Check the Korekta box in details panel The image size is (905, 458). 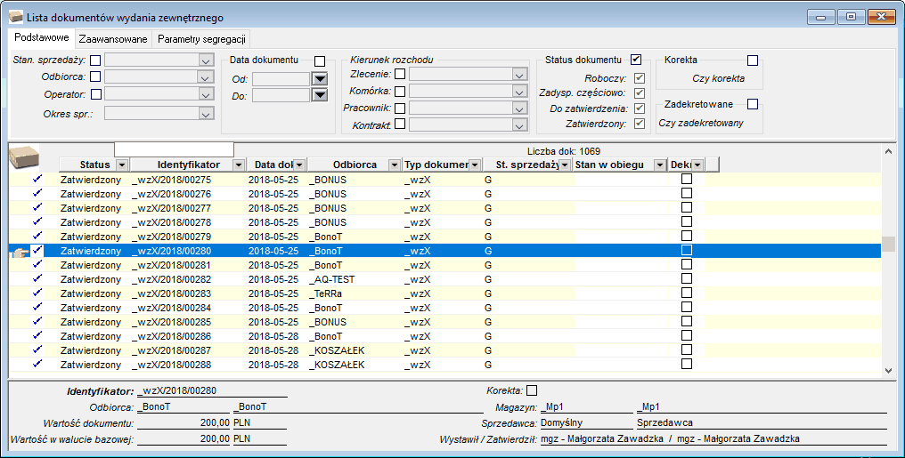coord(532,390)
